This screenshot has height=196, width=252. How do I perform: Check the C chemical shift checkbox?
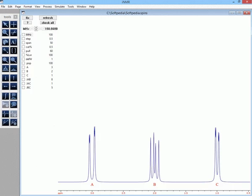[24, 75]
